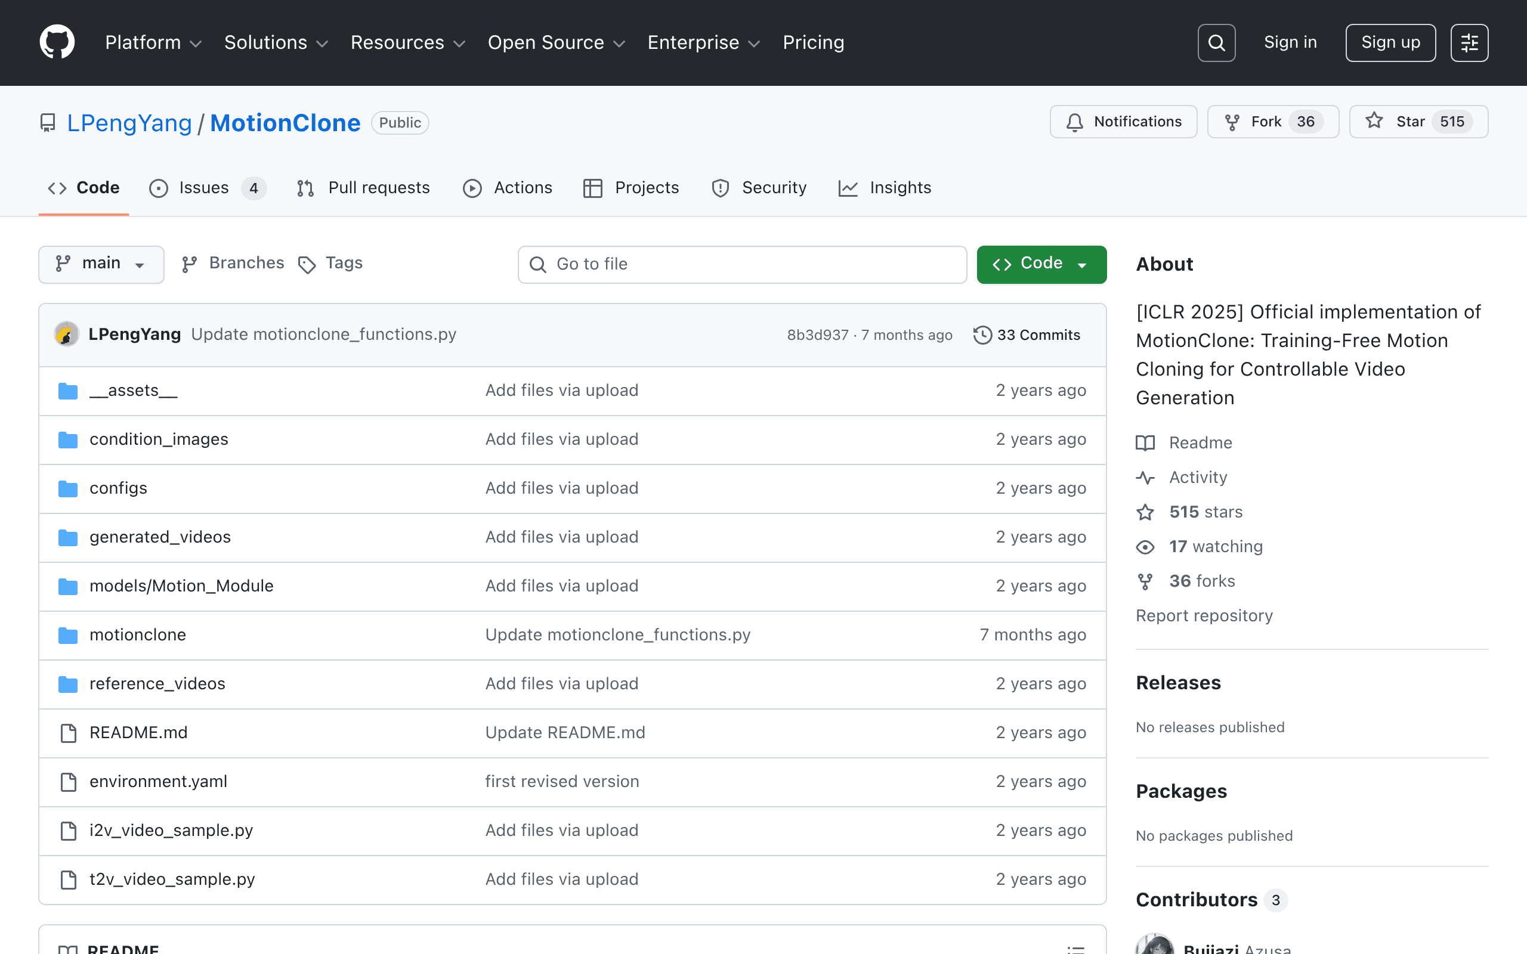Open the appearance settings sliders icon

coord(1469,42)
